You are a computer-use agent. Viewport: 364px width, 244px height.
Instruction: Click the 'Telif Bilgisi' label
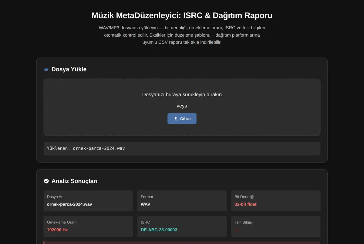pyautogui.click(x=244, y=222)
